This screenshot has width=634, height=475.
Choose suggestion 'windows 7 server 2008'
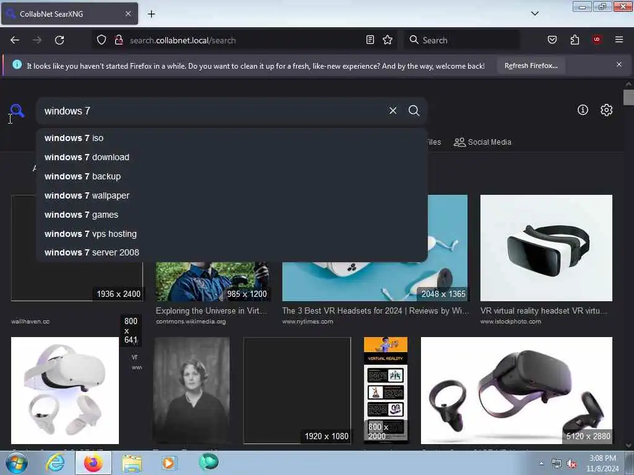[x=232, y=252]
